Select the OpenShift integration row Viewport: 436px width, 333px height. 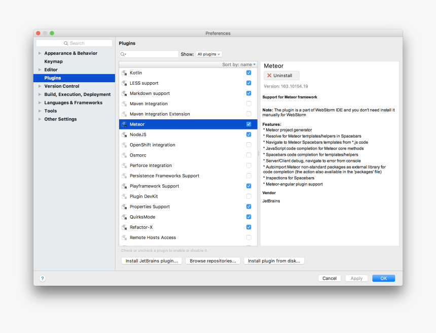[x=188, y=145]
